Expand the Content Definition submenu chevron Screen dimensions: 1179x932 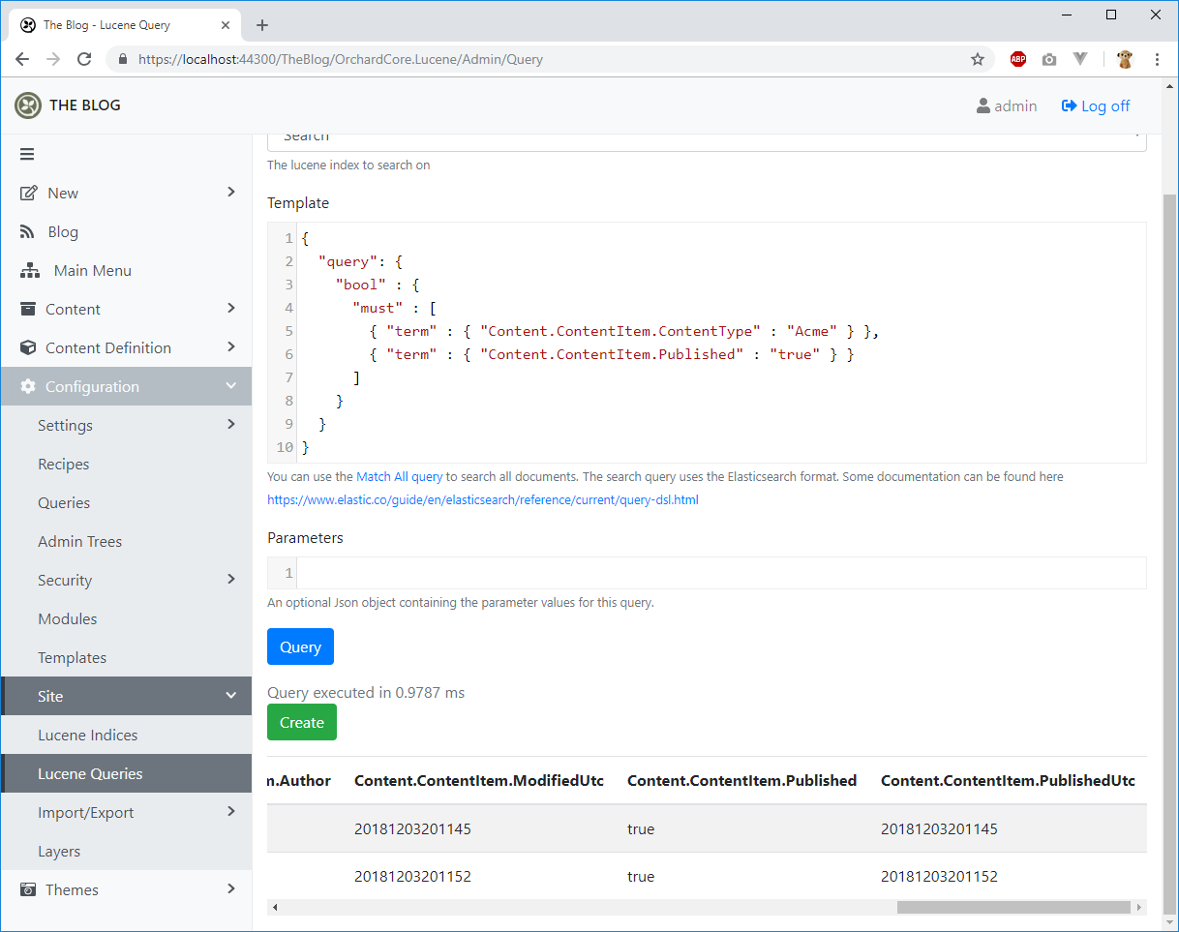(230, 347)
